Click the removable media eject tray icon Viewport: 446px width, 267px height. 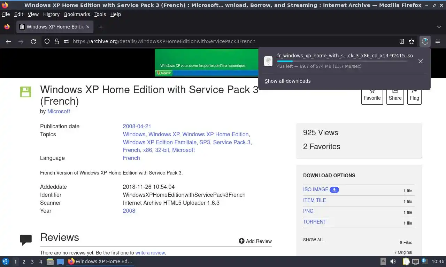tap(383, 261)
